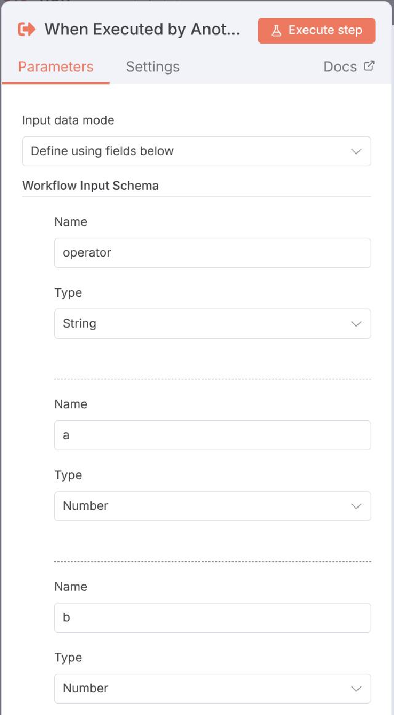Select the Parameters tab
Viewport: 394px width, 715px height.
(55, 67)
